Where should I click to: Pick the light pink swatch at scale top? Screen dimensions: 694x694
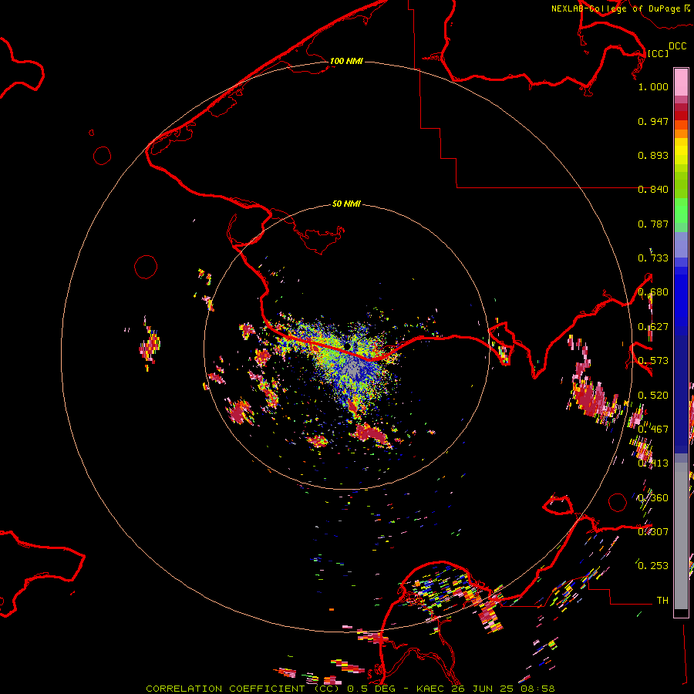coord(681,82)
